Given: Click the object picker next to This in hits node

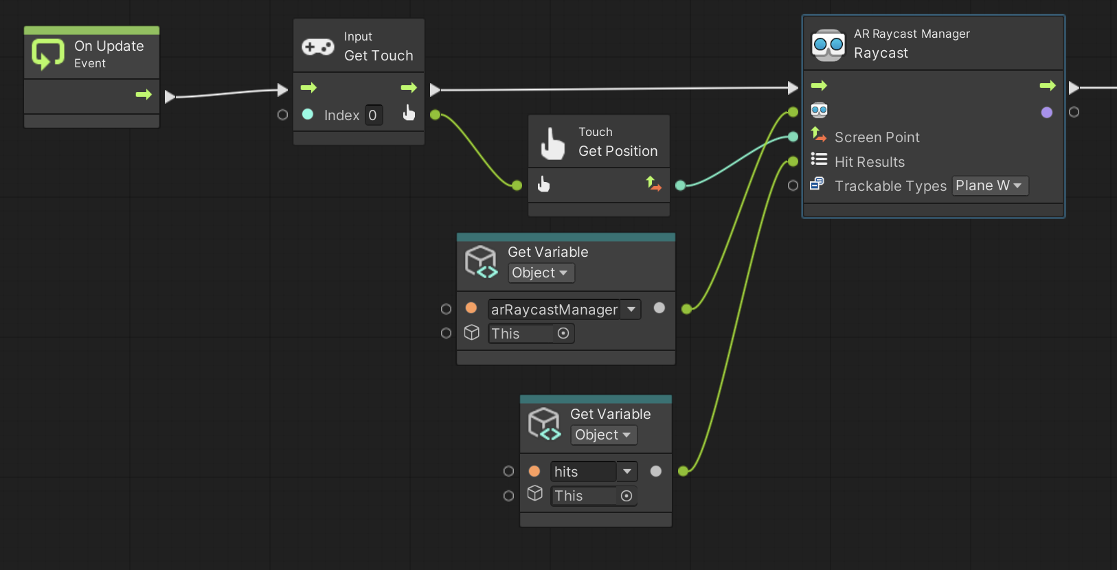Looking at the screenshot, I should coord(626,496).
